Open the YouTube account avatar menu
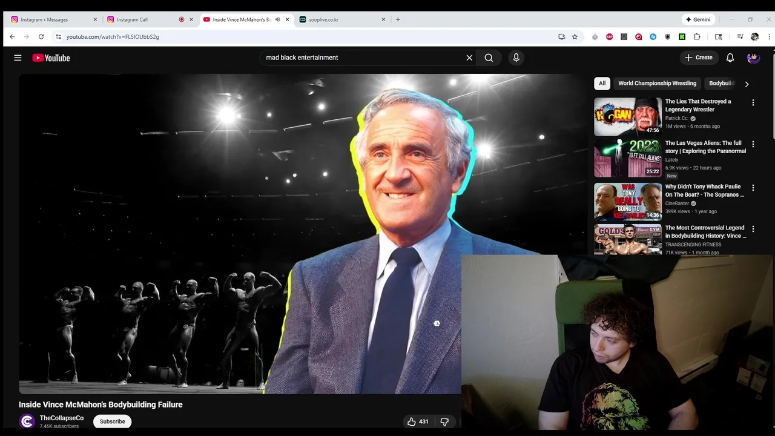Image resolution: width=775 pixels, height=436 pixels. 753,58
